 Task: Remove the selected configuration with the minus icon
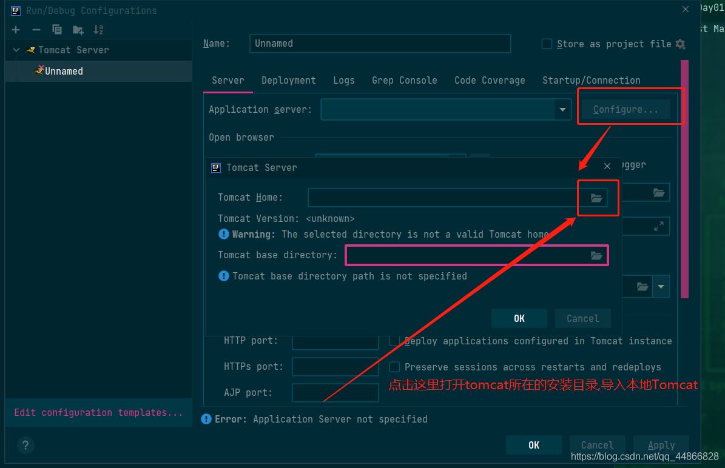pos(36,30)
